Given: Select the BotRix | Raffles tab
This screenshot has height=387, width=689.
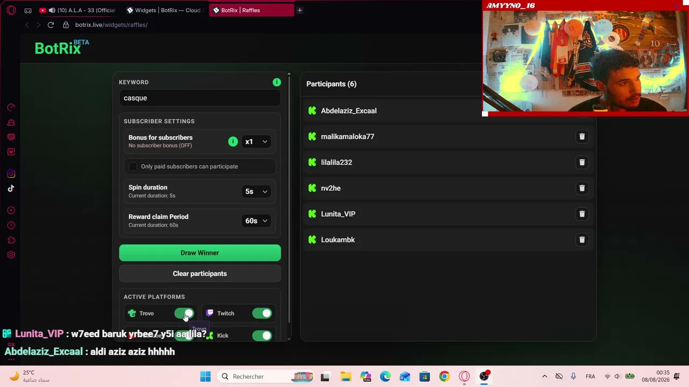Looking at the screenshot, I should coord(251,10).
